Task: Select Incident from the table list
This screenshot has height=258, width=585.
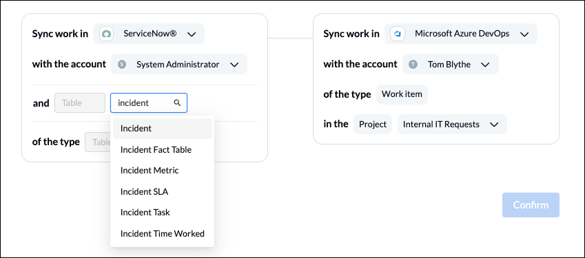Action: coord(163,129)
